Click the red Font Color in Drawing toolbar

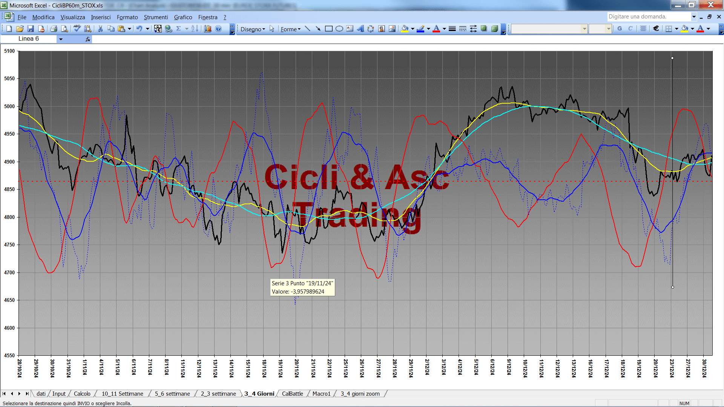(436, 29)
